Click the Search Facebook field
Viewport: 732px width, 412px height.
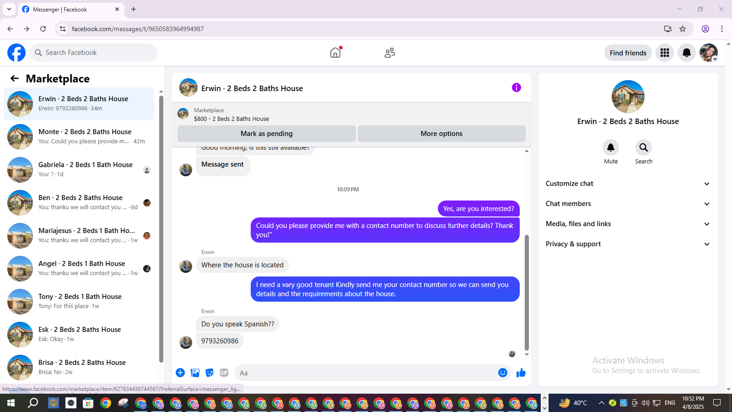pyautogui.click(x=93, y=53)
